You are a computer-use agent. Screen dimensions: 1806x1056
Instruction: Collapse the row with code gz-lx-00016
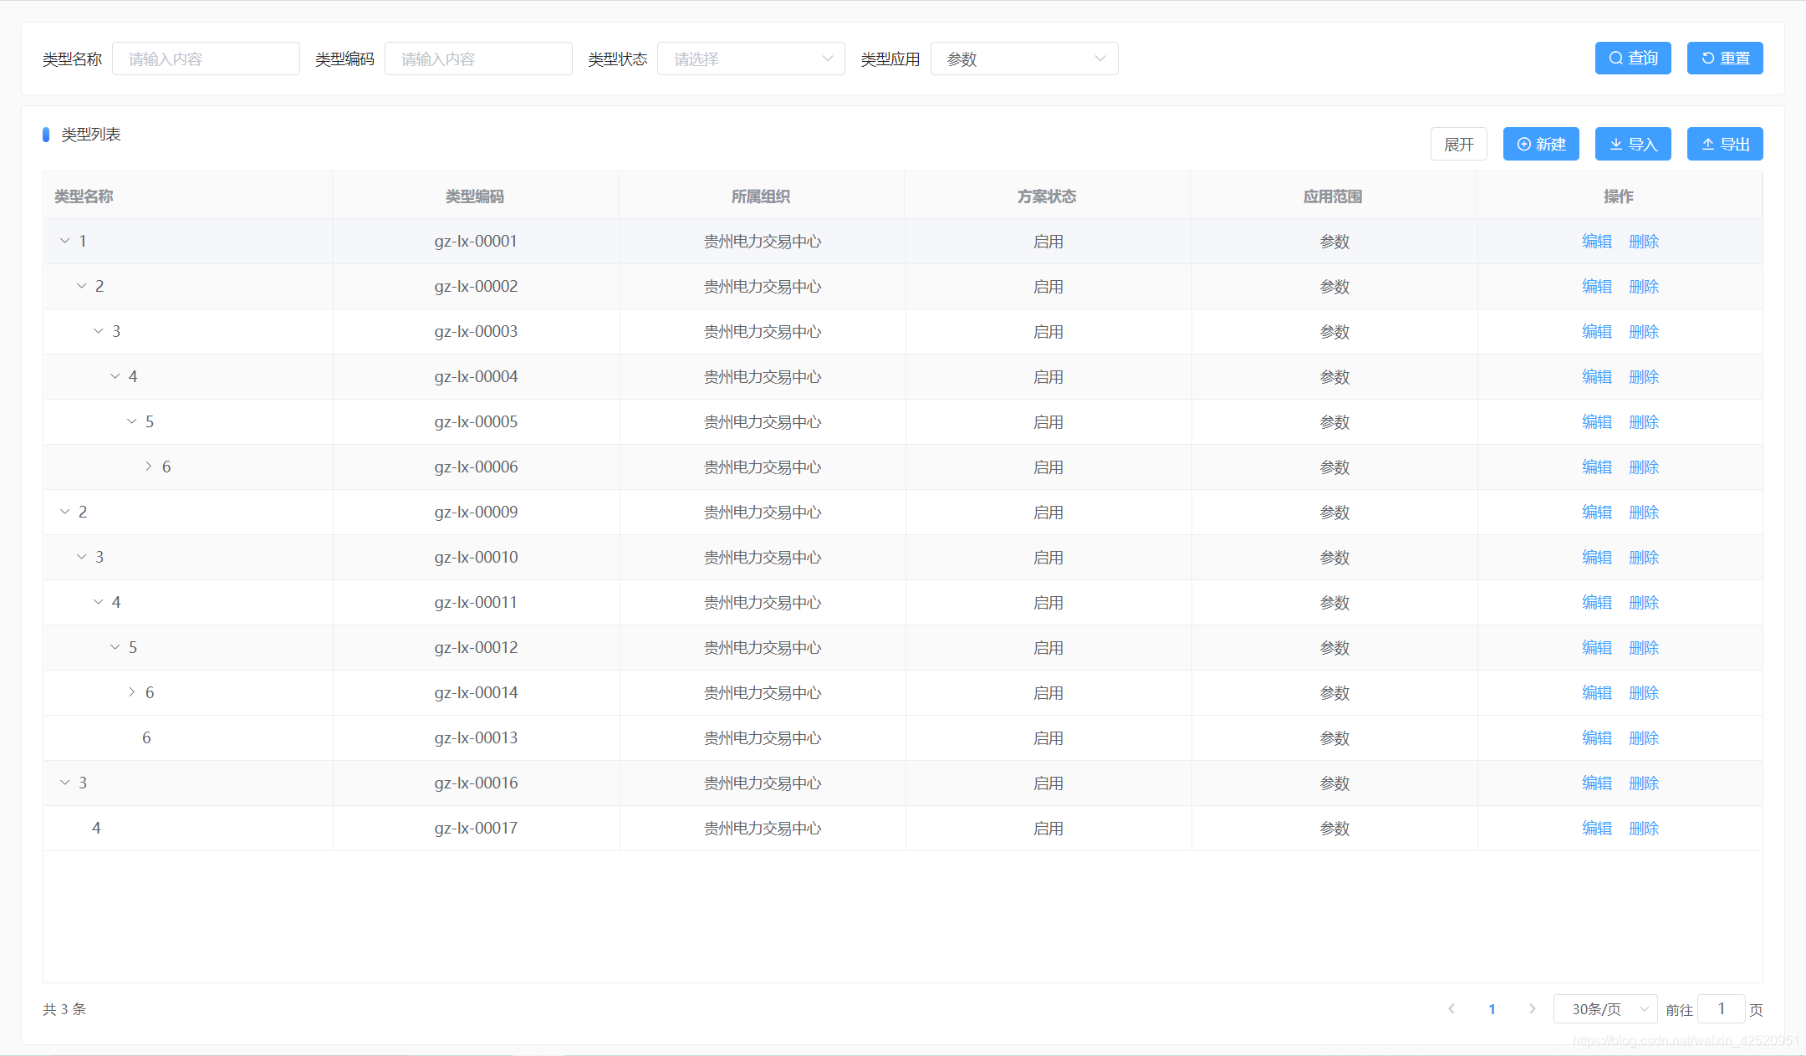65,783
